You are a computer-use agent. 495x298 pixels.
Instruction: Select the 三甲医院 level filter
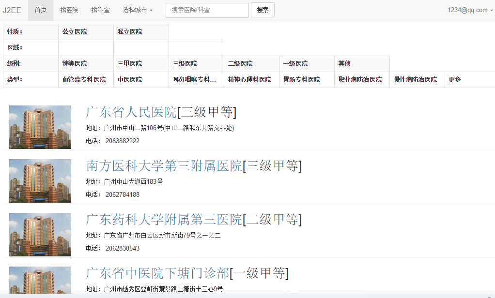point(130,63)
